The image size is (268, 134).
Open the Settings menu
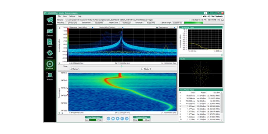tap(72, 16)
